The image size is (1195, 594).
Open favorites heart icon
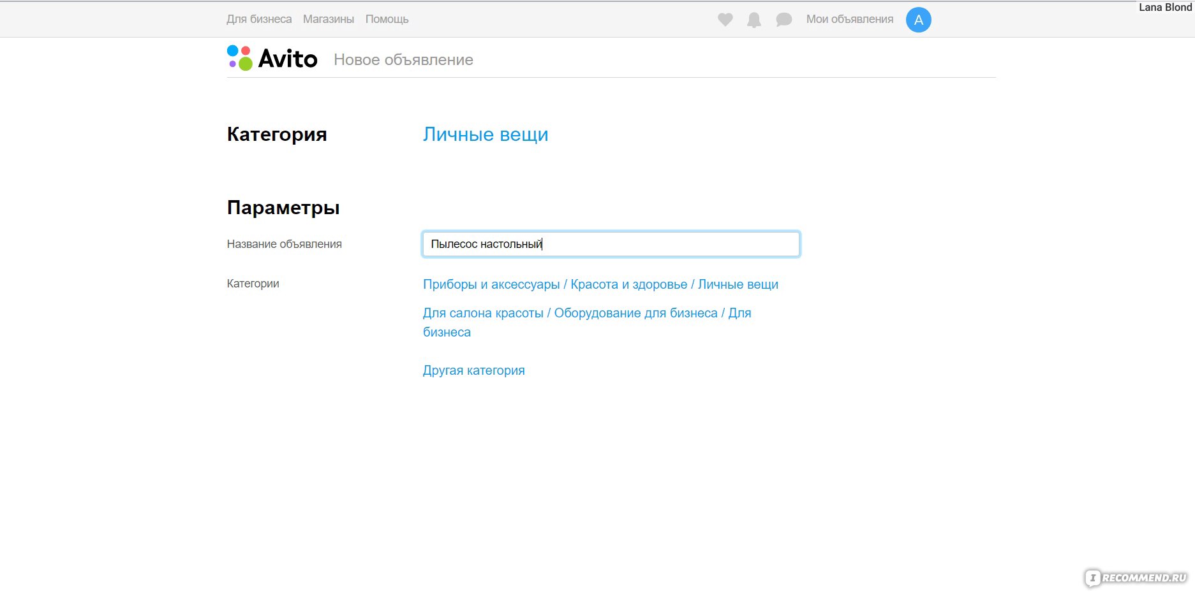(x=725, y=20)
